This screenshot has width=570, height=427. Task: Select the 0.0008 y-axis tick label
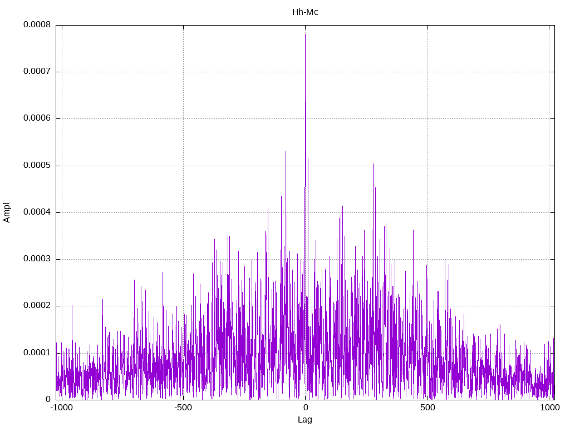[x=37, y=24]
